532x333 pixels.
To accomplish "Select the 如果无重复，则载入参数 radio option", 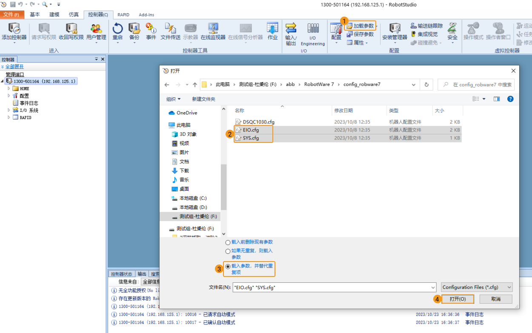I will coord(228,251).
